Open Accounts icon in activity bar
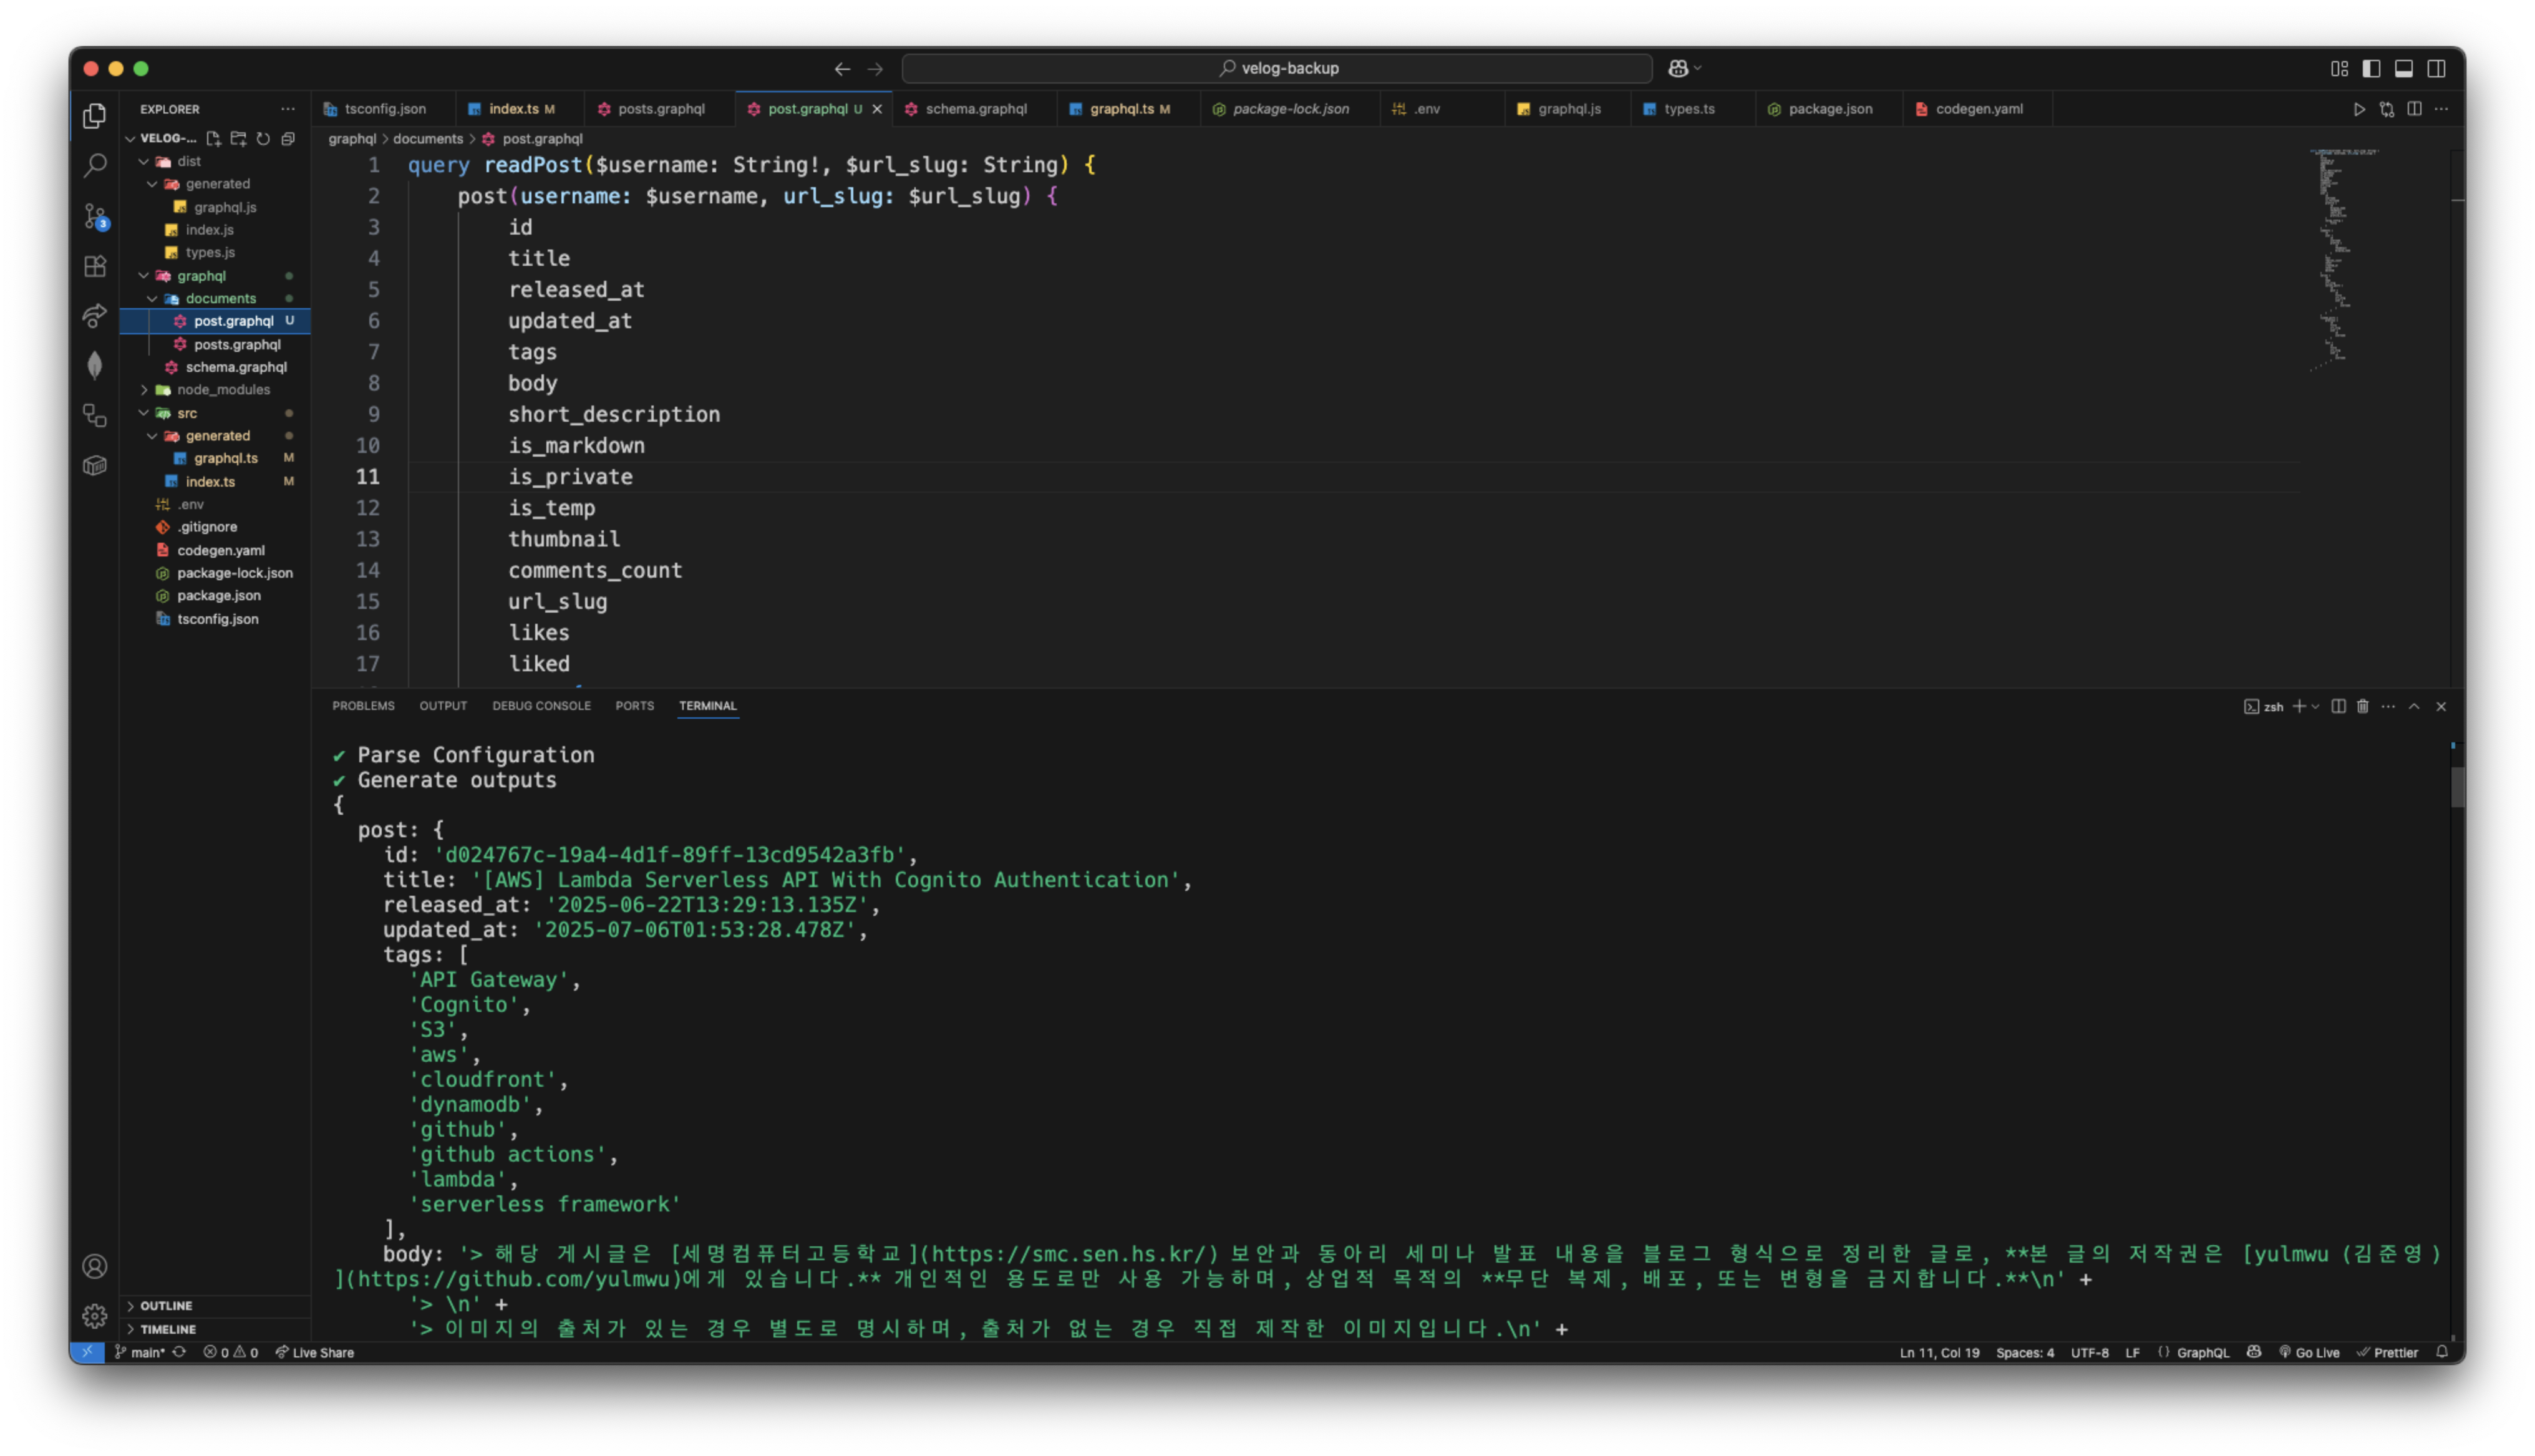 click(x=95, y=1266)
